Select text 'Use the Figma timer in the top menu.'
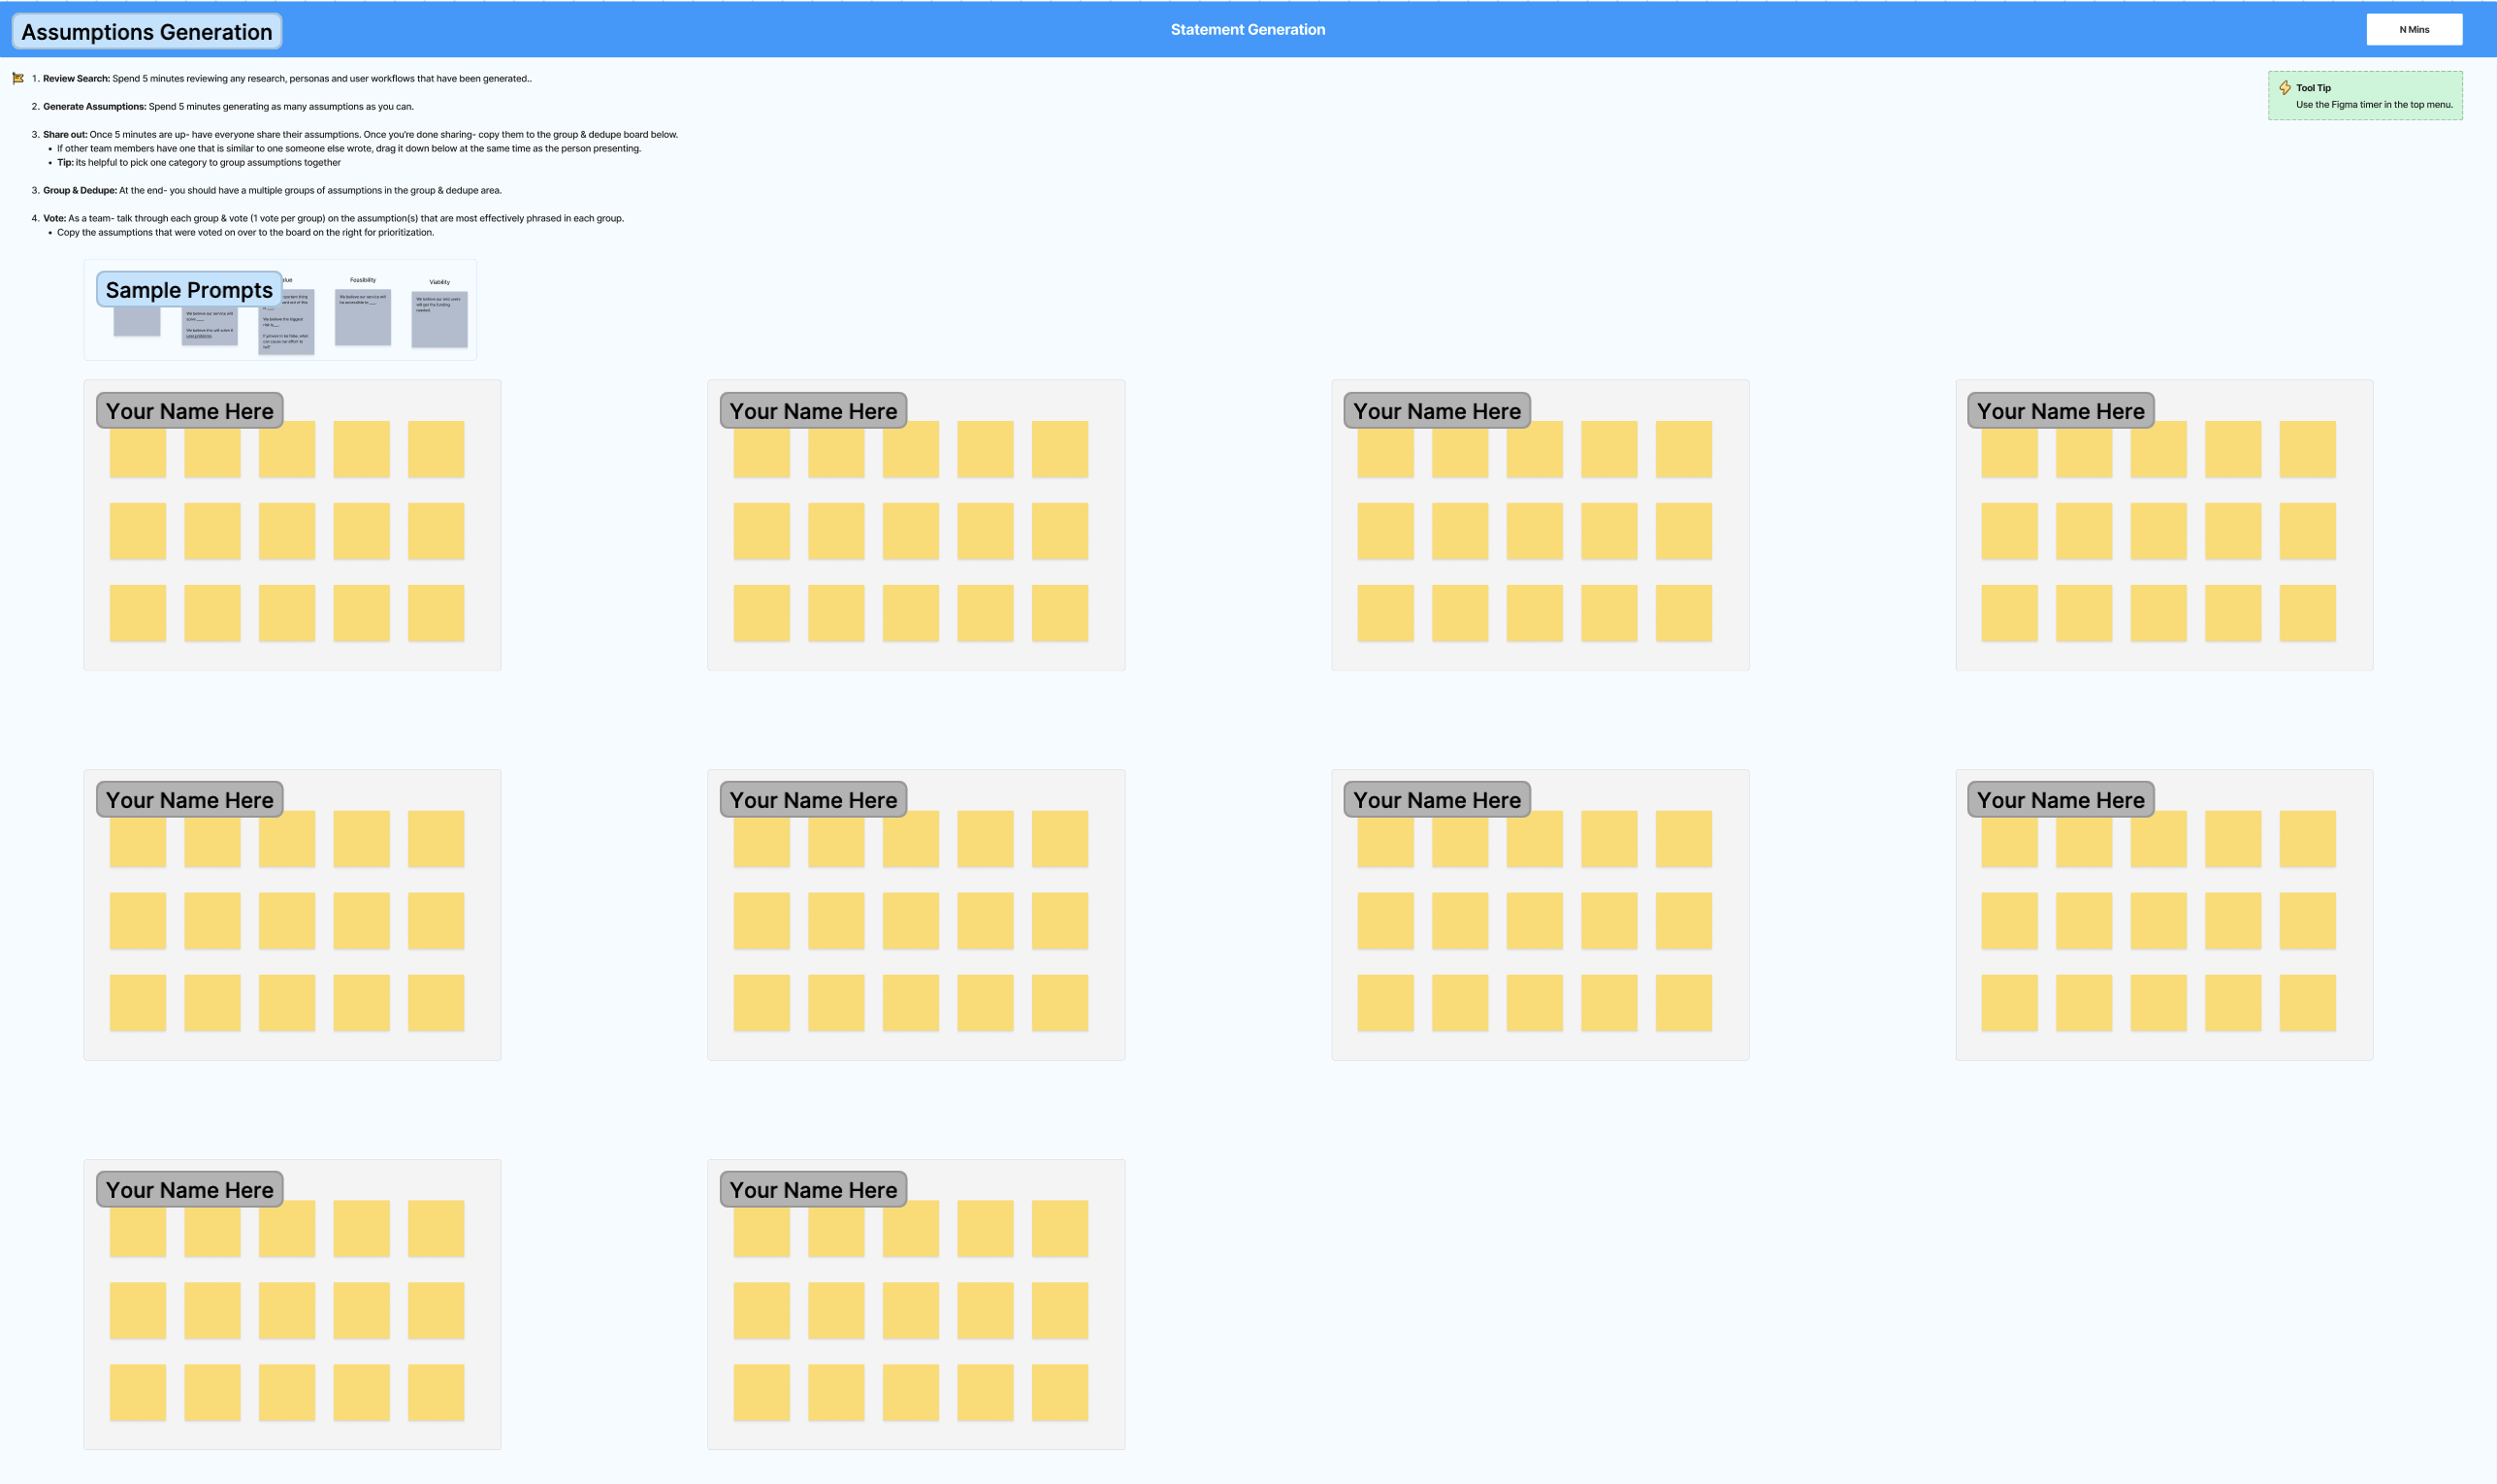The image size is (2497, 1484). click(x=2373, y=104)
